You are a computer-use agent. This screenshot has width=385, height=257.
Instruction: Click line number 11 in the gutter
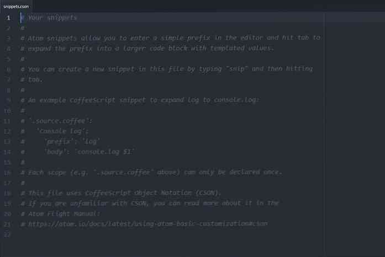pyautogui.click(x=7, y=121)
